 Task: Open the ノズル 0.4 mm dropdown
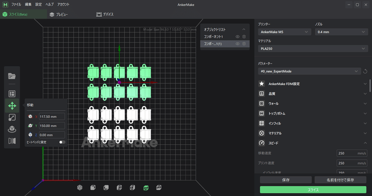point(341,32)
